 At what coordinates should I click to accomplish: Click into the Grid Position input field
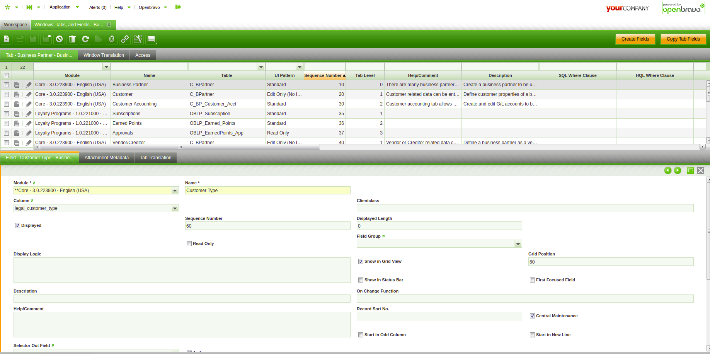point(611,262)
